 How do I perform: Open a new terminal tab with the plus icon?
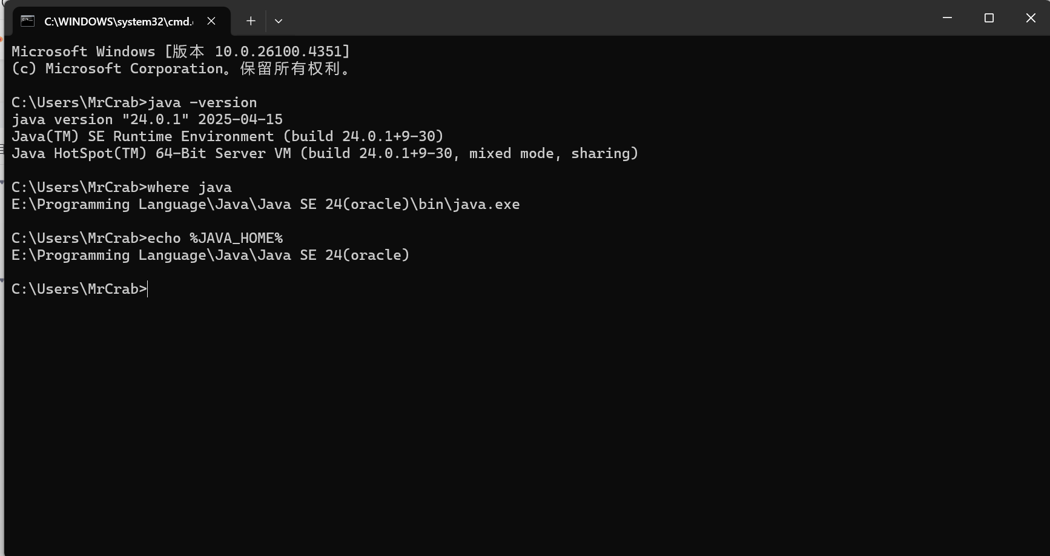tap(250, 21)
